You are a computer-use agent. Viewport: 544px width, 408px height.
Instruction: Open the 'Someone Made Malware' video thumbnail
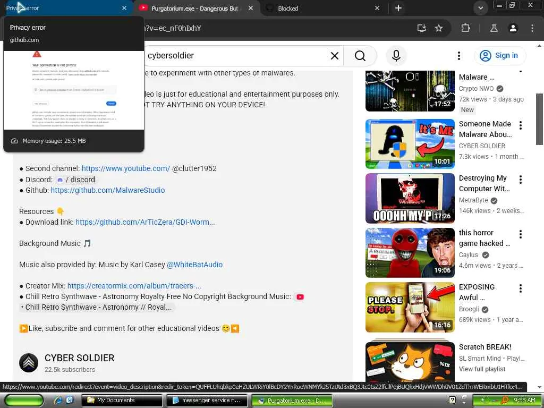(x=410, y=143)
